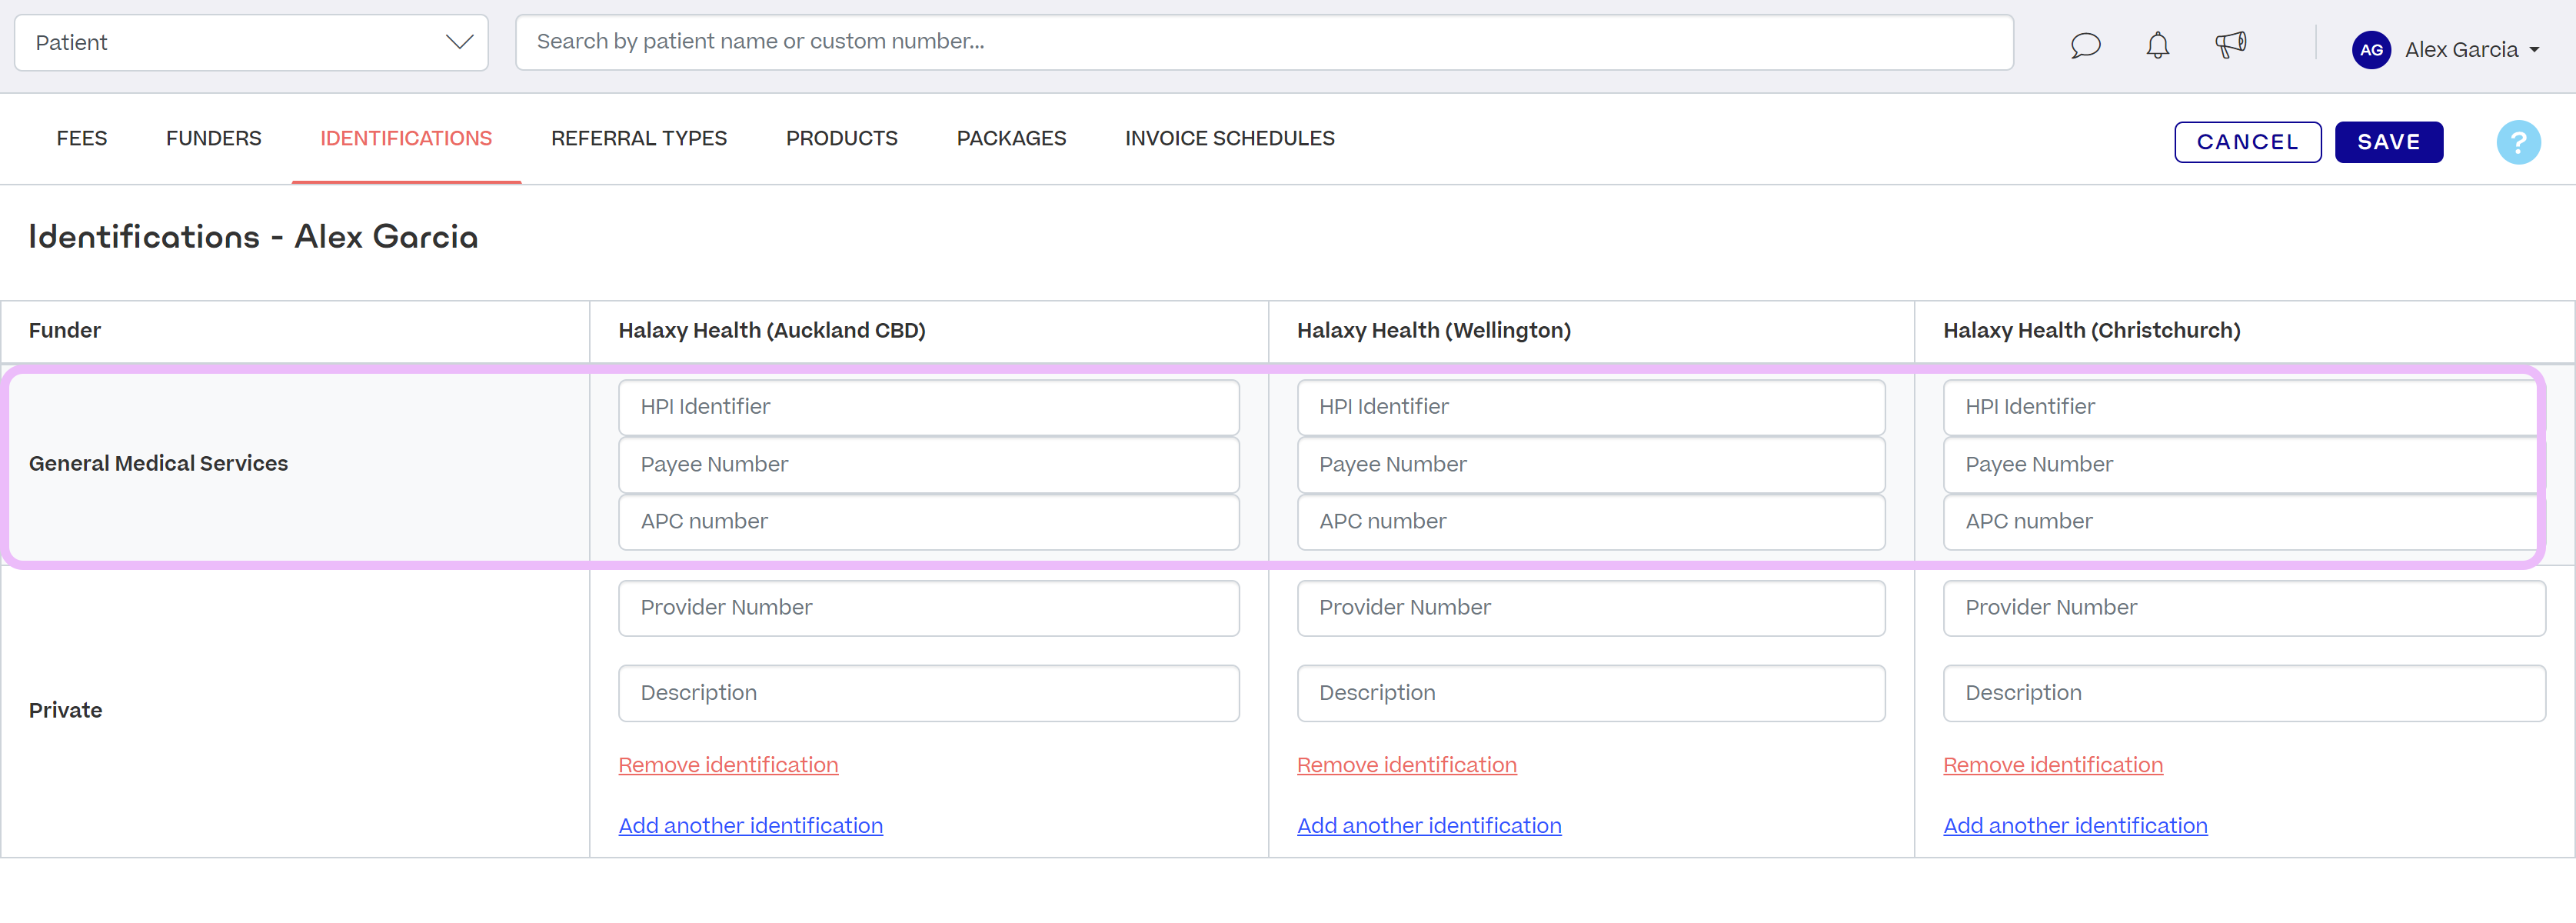Viewport: 2576px width, 923px height.
Task: Click Description field for Auckland CBD
Action: [x=928, y=693]
